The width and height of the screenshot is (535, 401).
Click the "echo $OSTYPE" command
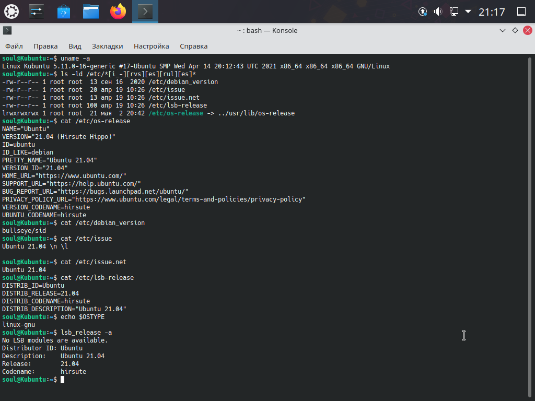83,317
